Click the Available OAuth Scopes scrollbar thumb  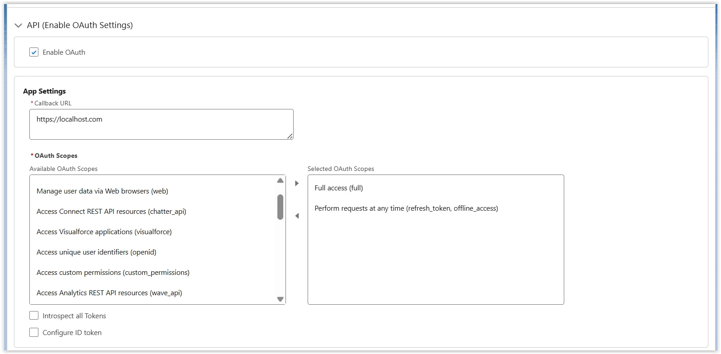click(x=281, y=207)
